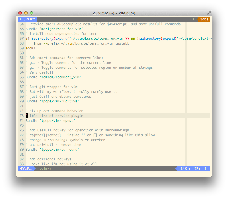228x199 pixels.
Task: Click comment 'Fix-up dot command behavior'
Action: point(57,111)
